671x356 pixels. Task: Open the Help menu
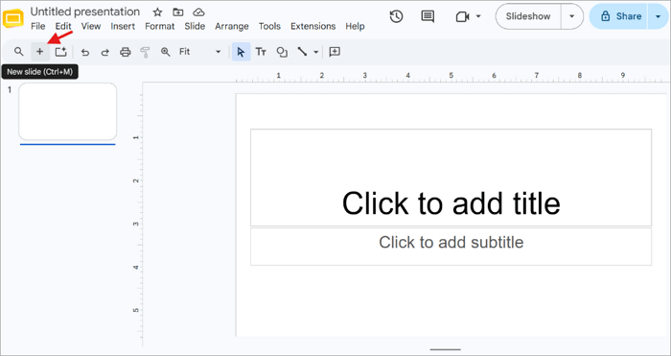[355, 26]
